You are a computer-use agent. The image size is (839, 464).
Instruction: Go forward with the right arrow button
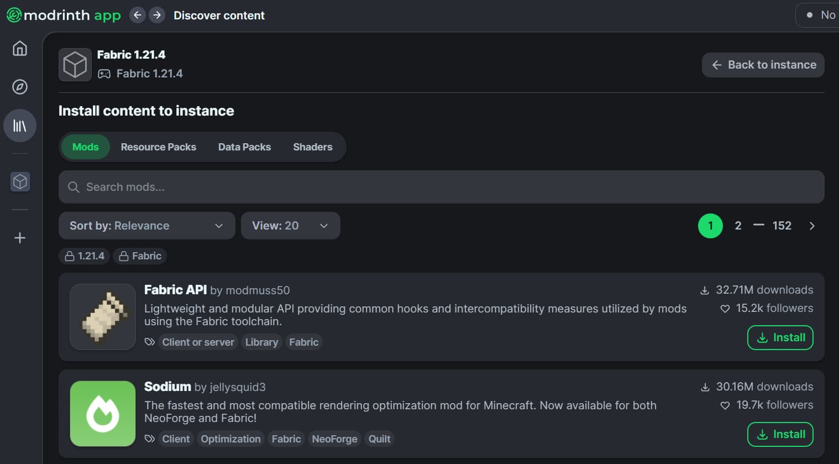[x=157, y=15]
